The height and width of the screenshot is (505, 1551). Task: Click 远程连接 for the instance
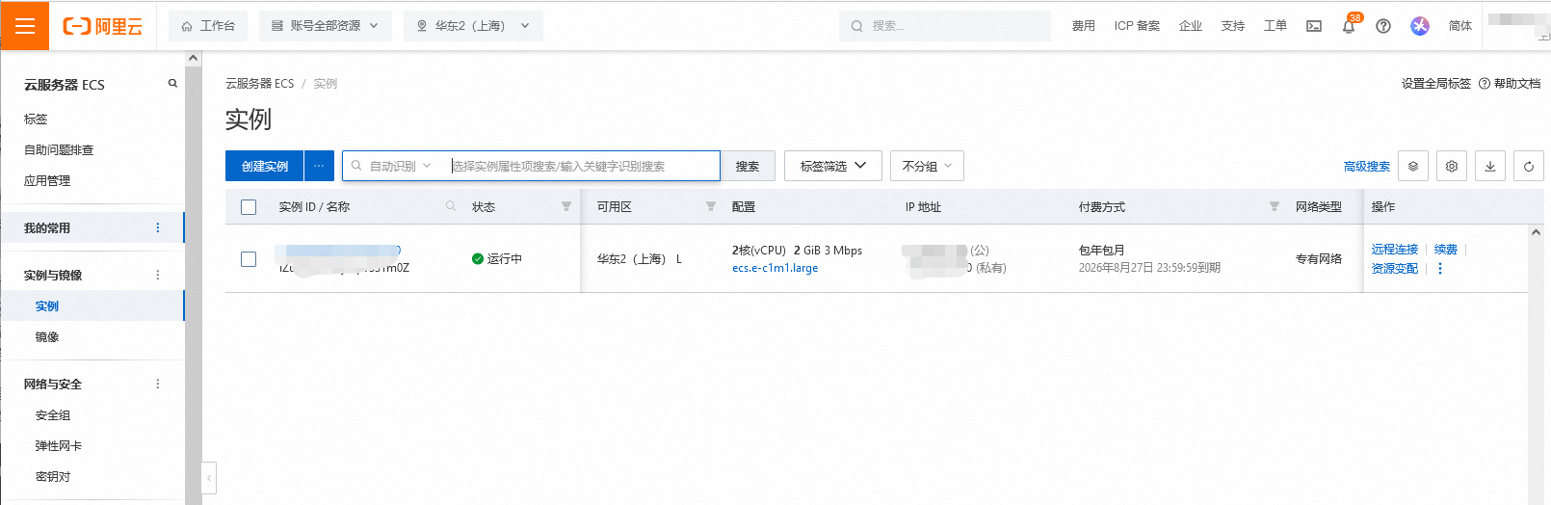tap(1395, 249)
